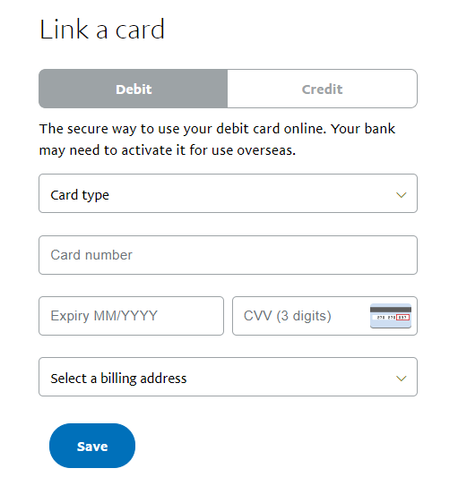
Task: Focus the Card number field
Action: [228, 255]
